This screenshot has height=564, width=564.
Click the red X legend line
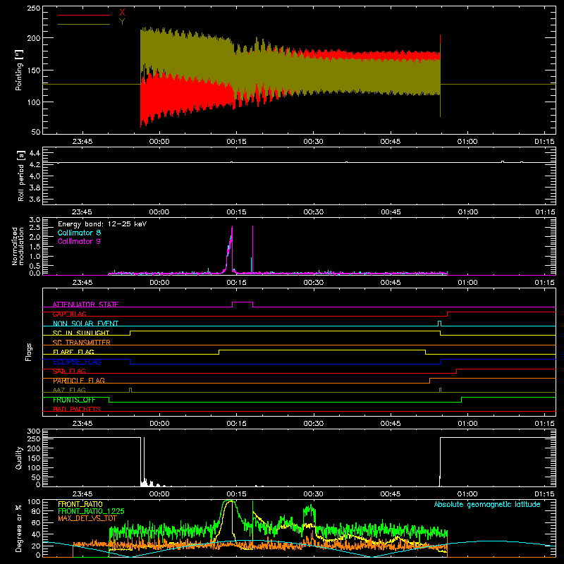click(x=84, y=15)
